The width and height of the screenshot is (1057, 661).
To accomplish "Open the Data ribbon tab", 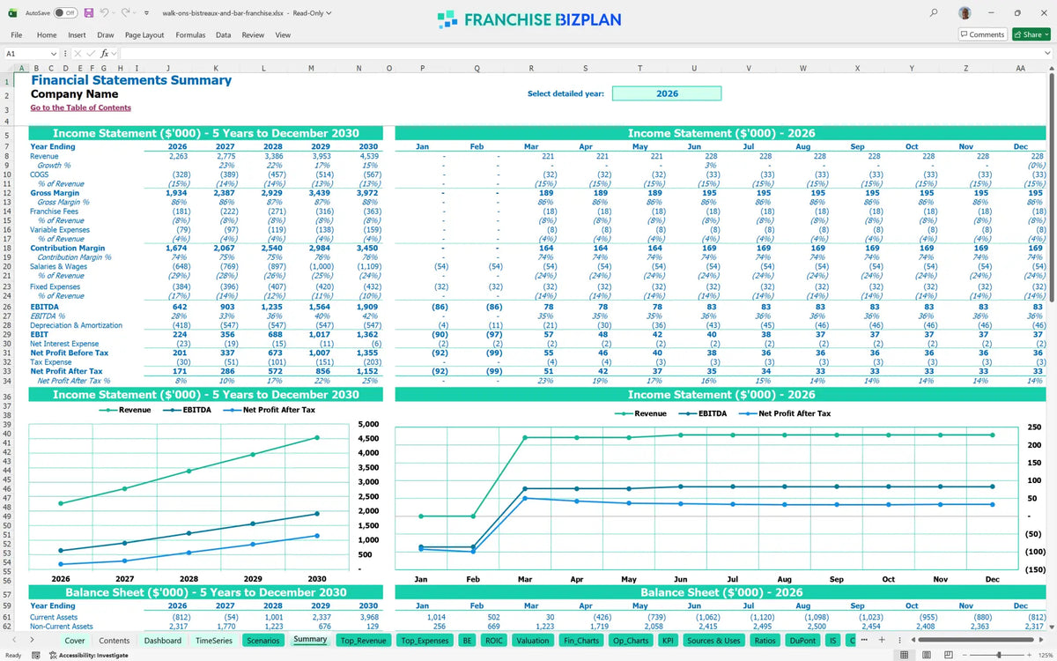I will 224,34.
